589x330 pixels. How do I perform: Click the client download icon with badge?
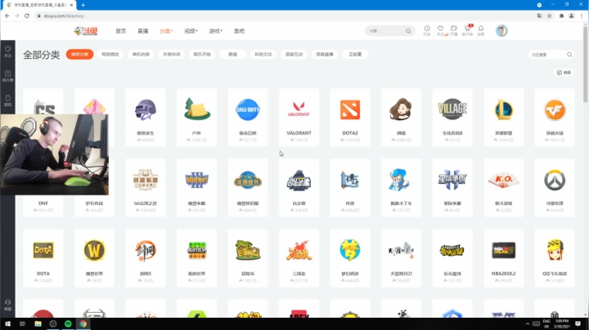pos(467,30)
